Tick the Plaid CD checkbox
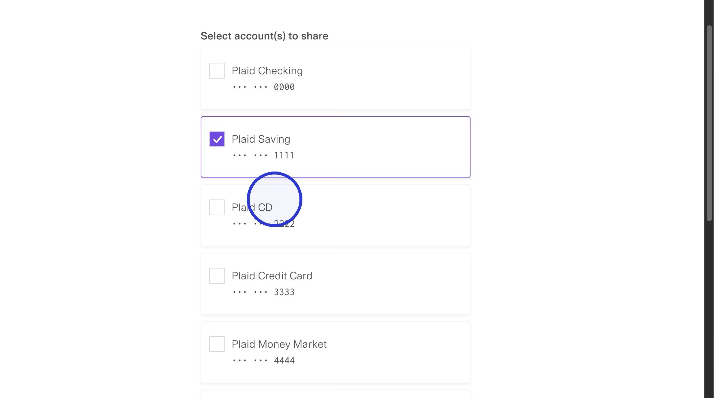 point(217,207)
